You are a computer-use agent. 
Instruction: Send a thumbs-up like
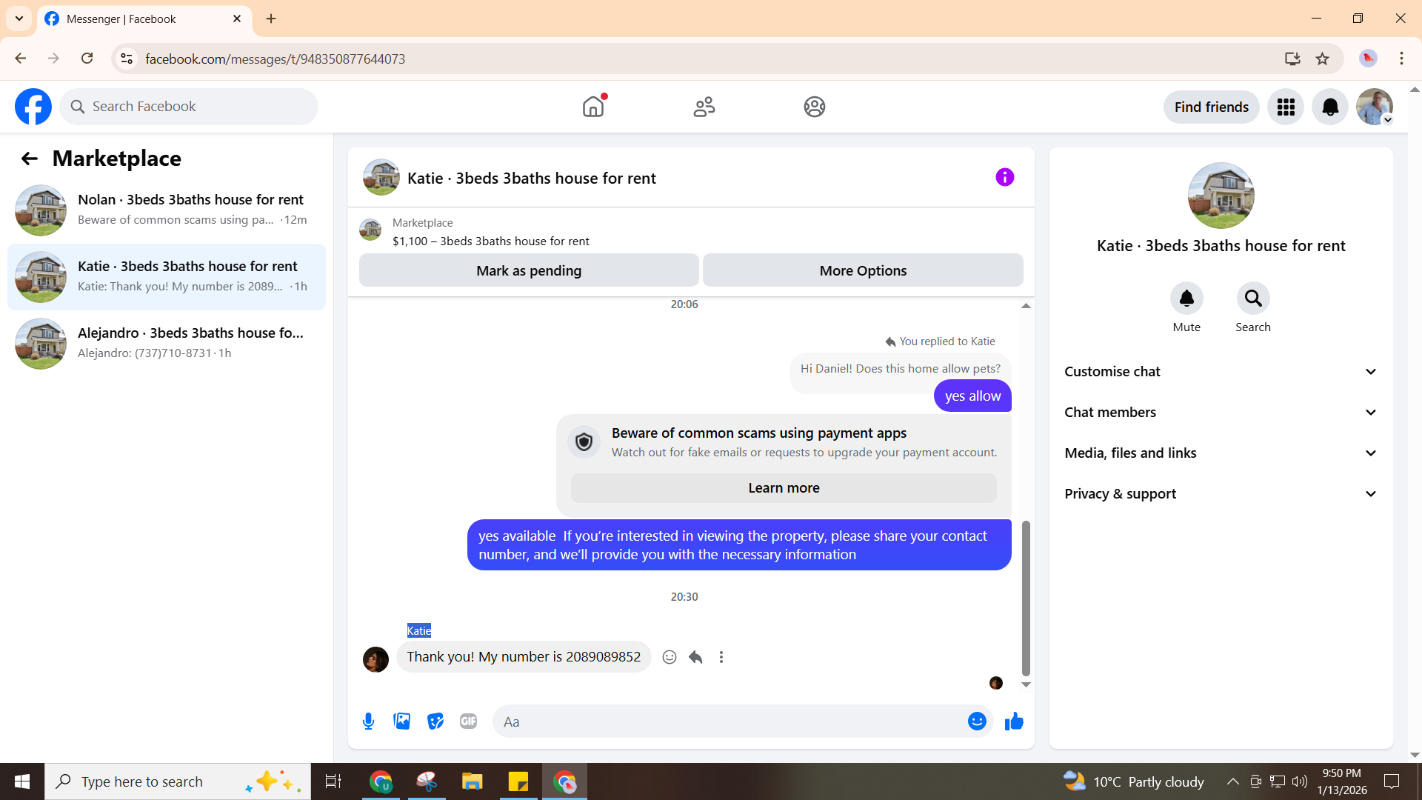click(x=1014, y=721)
